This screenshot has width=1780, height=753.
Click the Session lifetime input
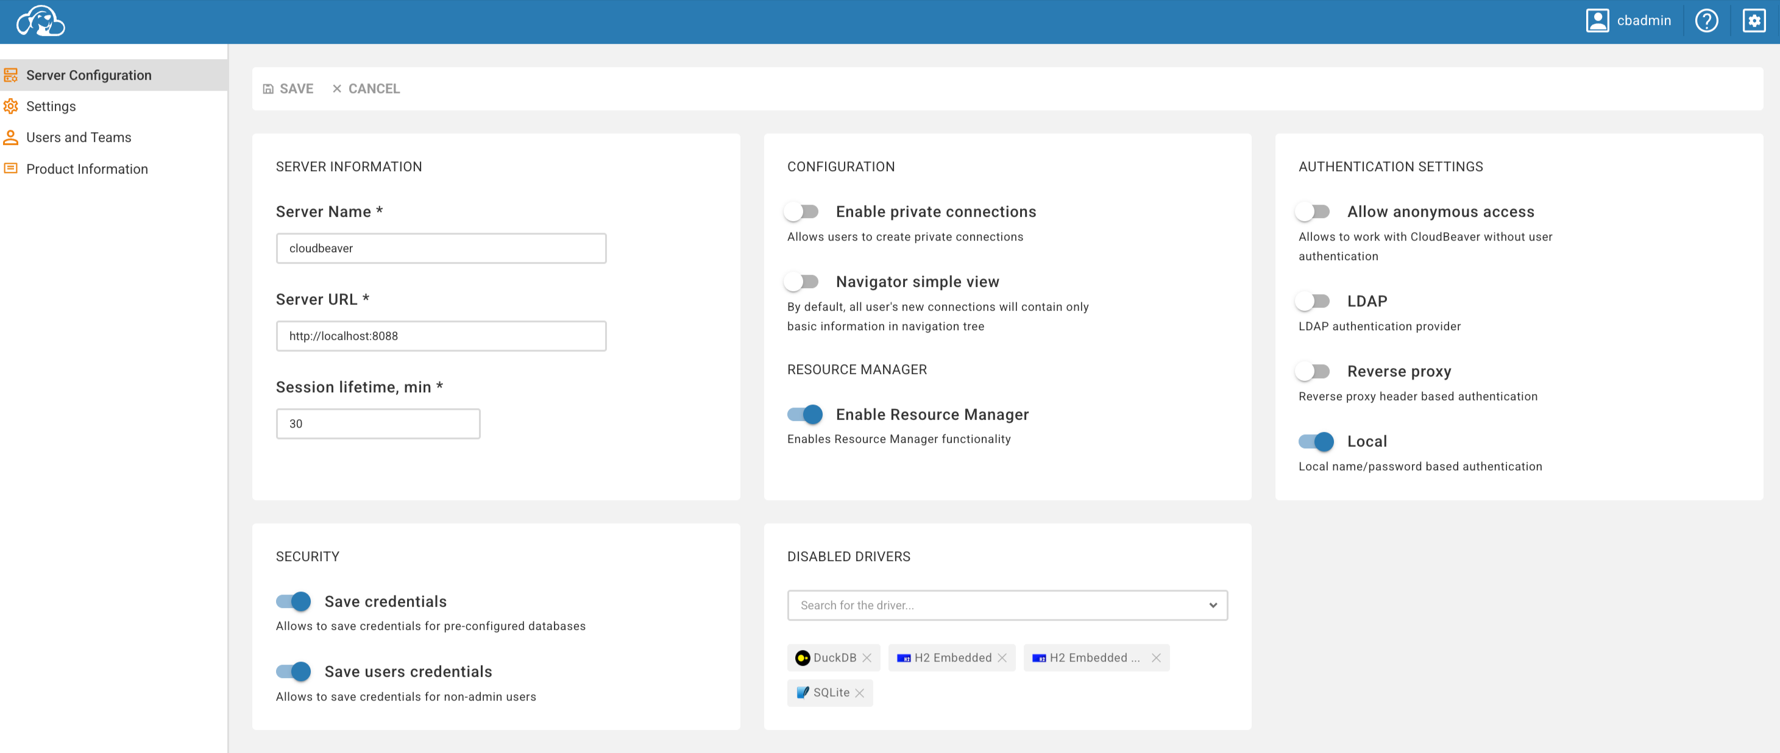click(x=378, y=424)
